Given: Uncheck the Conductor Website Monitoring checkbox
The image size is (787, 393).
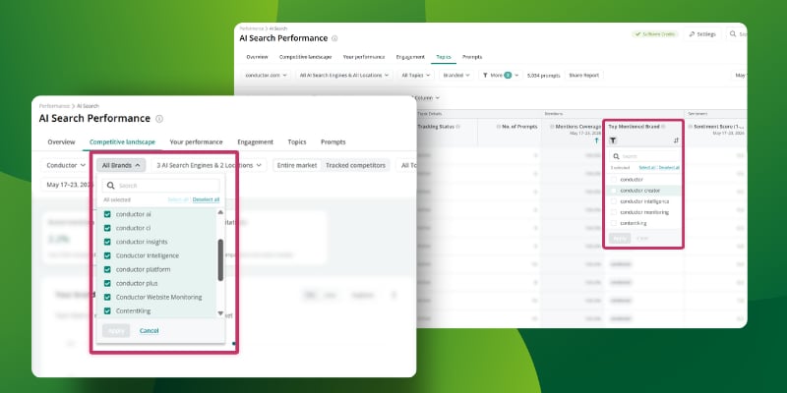Looking at the screenshot, I should click(x=107, y=298).
